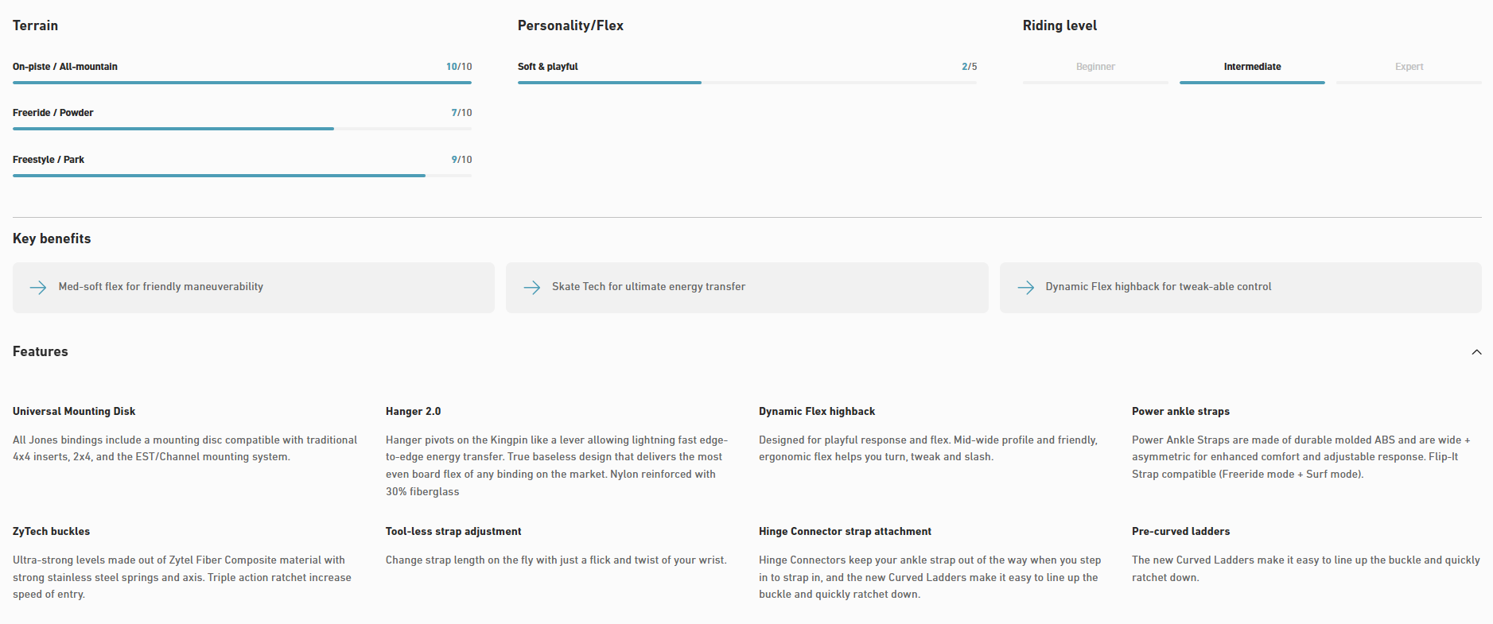1493x624 pixels.
Task: Click the Freeride / Powder rating bar
Action: 242,128
